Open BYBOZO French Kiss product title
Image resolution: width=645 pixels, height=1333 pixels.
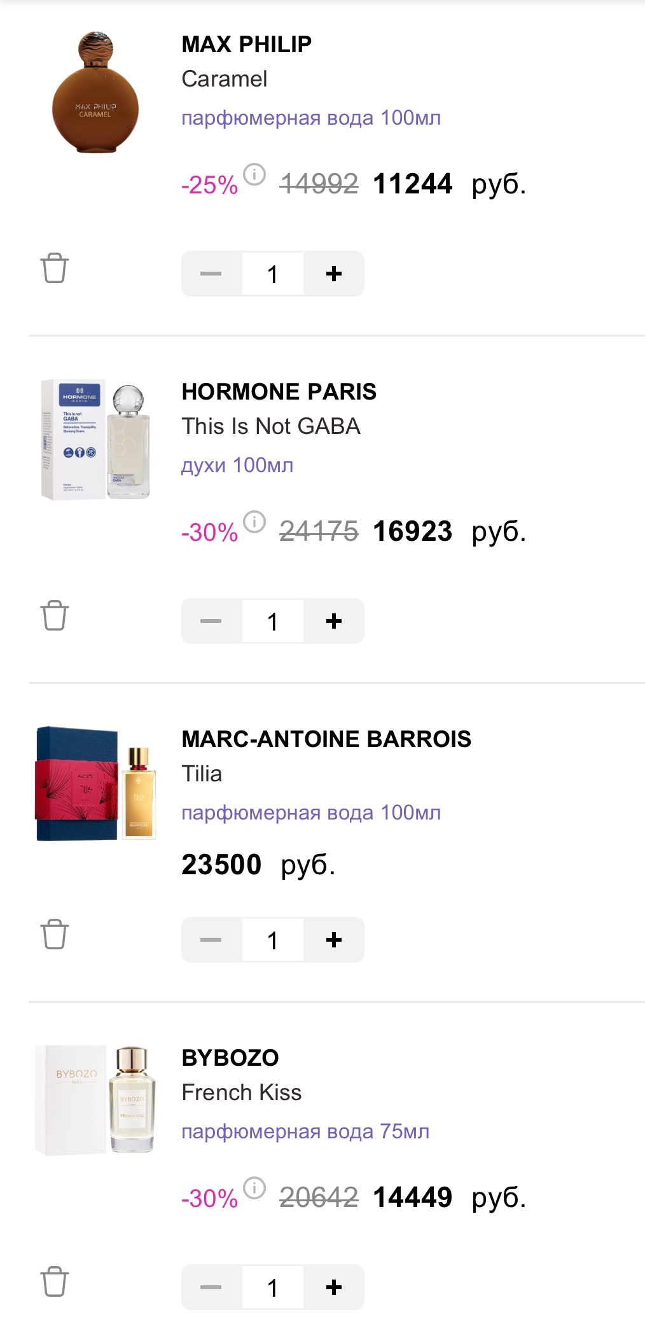point(241,1092)
